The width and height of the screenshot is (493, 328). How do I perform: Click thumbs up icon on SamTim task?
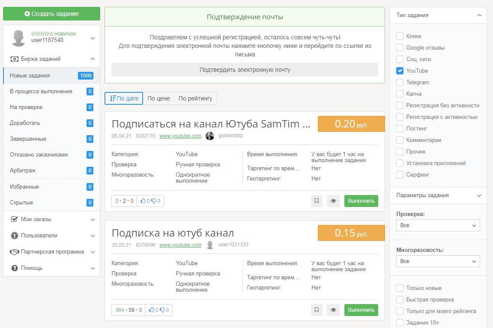143,201
